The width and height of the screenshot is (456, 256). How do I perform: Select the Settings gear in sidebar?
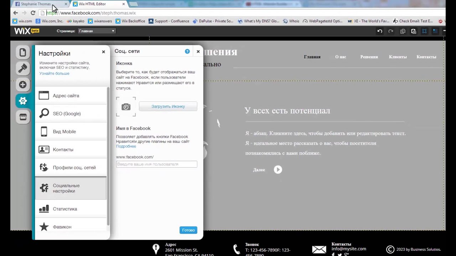[x=23, y=101]
